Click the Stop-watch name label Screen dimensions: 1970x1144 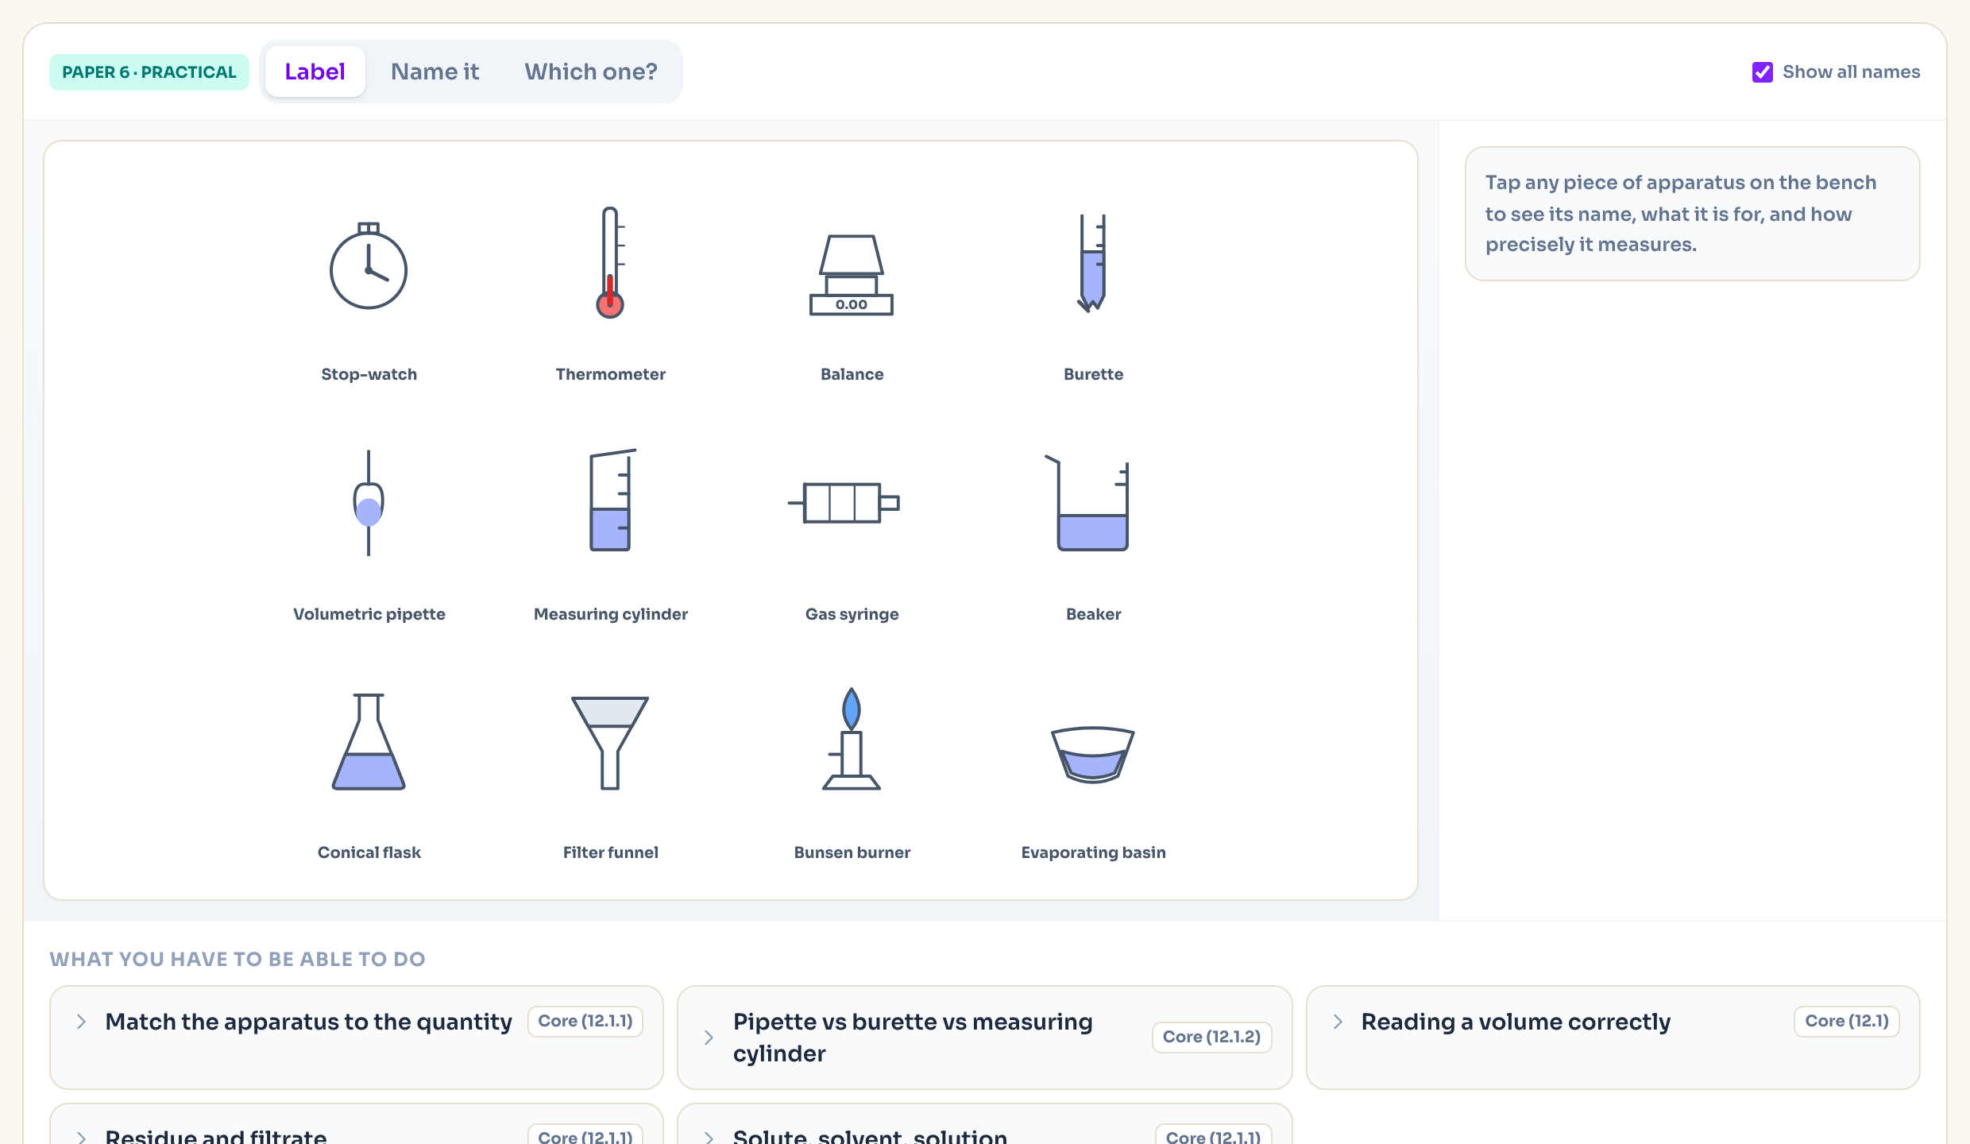(369, 374)
